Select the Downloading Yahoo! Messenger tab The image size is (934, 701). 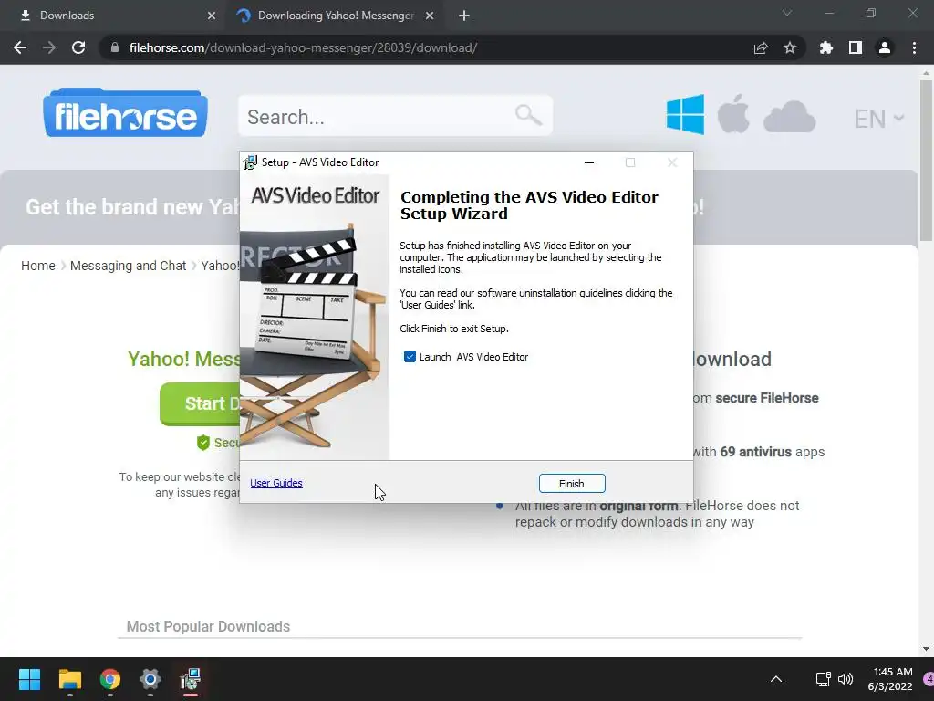[336, 16]
